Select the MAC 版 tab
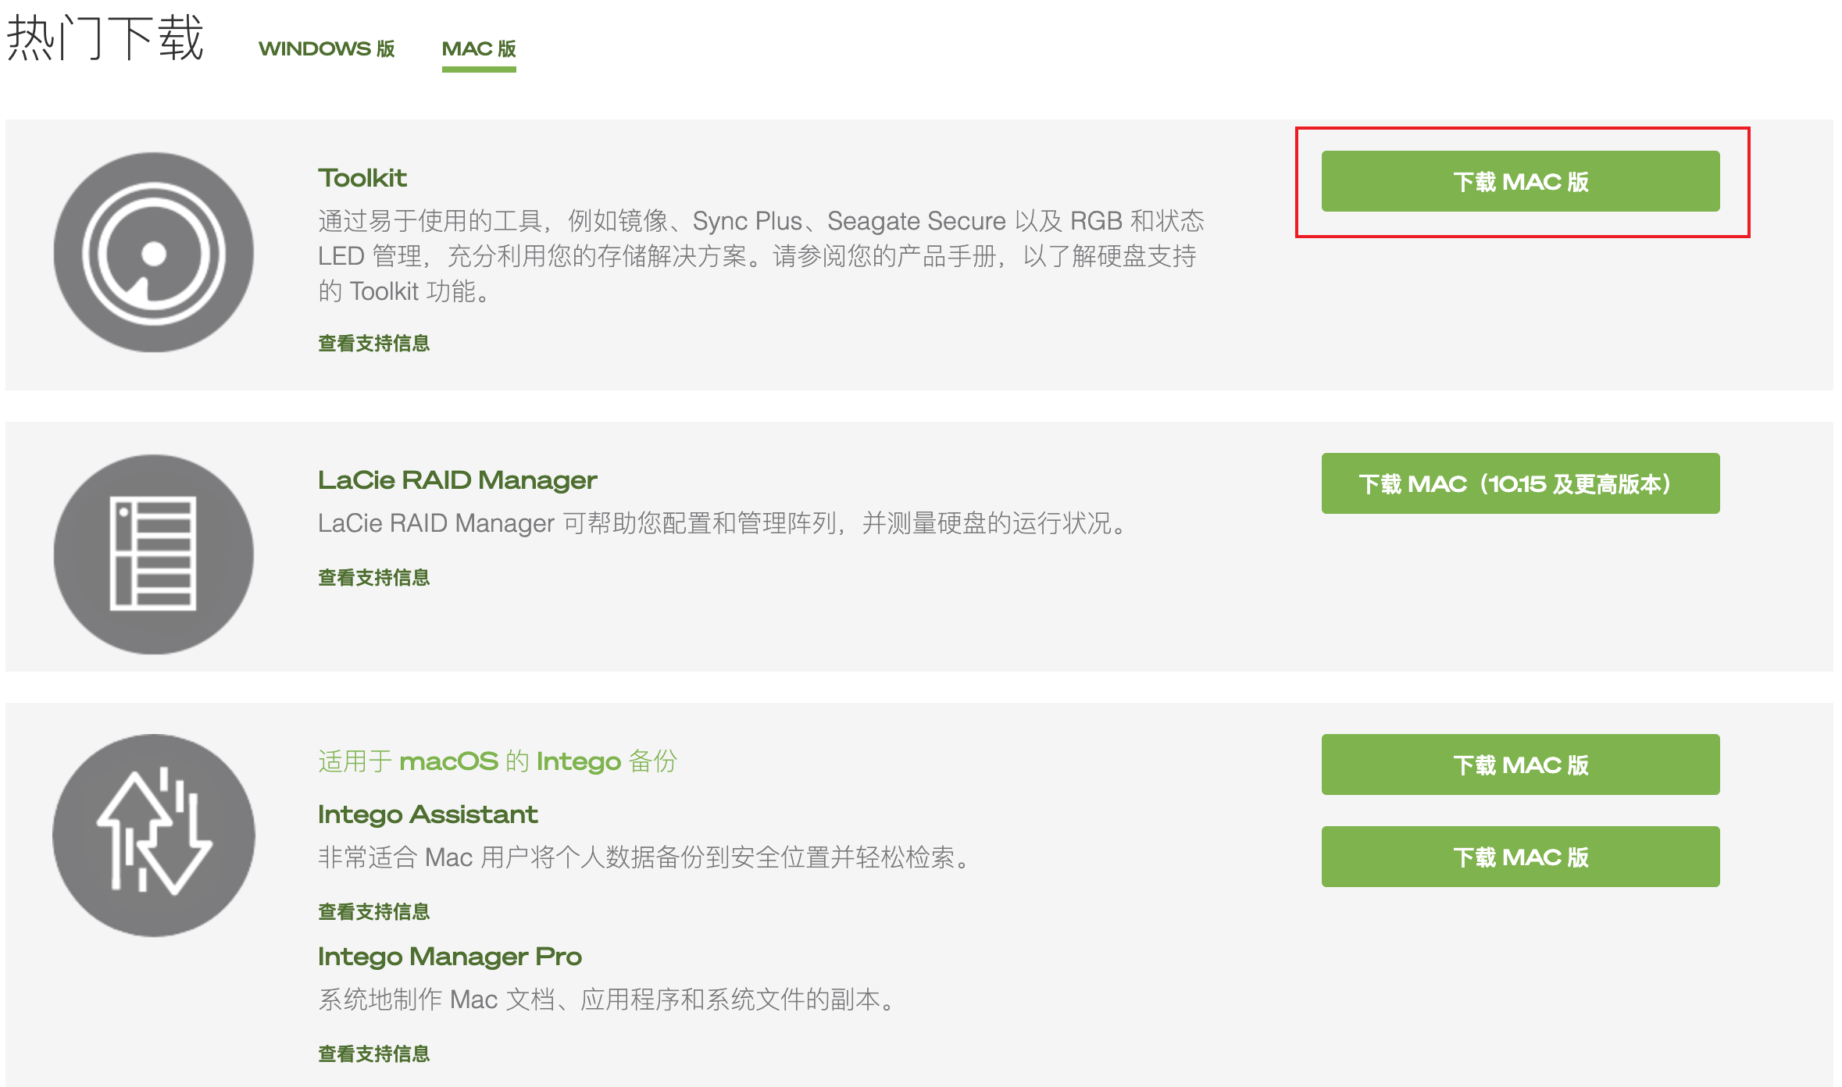Image resolution: width=1842 pixels, height=1087 pixels. click(478, 48)
